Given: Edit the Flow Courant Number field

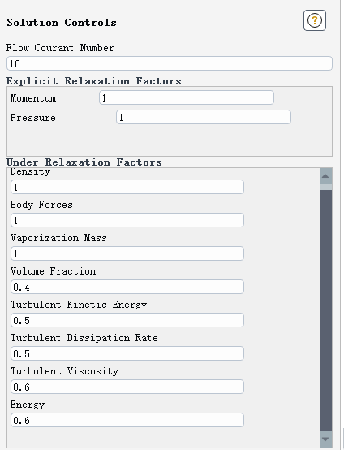Looking at the screenshot, I should pos(170,63).
